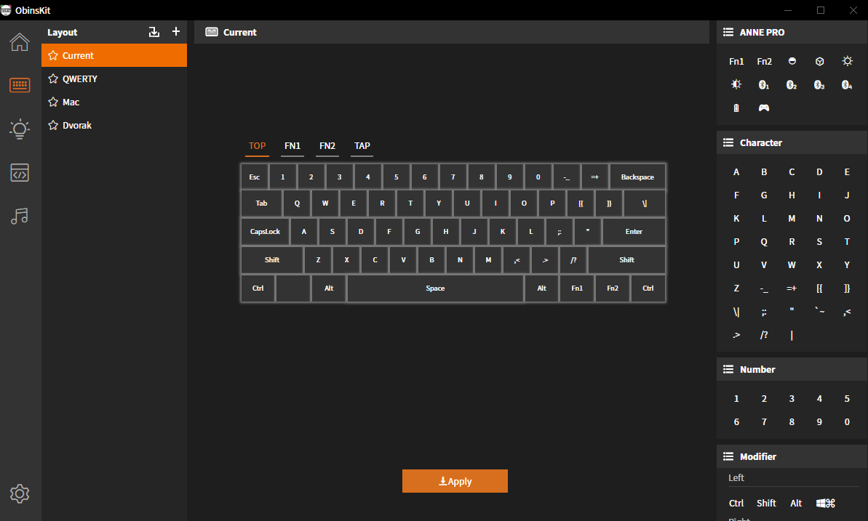868x521 pixels.
Task: Select the Mac layout
Action: coord(114,102)
